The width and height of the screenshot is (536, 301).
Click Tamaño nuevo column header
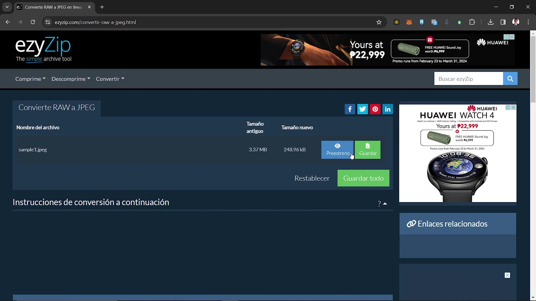click(x=297, y=128)
